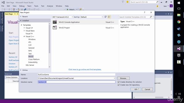
Task: Open Entire Solution filter dropdown in Error List
Action: coord(12,78)
